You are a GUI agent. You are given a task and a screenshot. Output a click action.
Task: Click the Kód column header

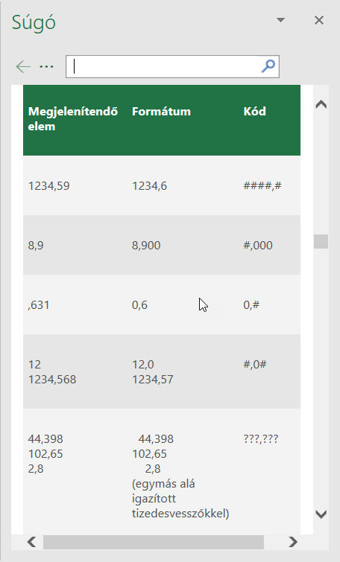click(x=254, y=112)
